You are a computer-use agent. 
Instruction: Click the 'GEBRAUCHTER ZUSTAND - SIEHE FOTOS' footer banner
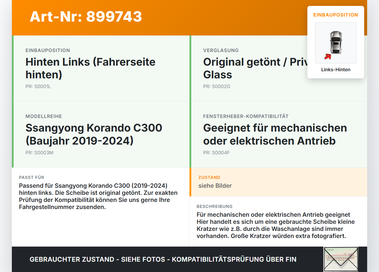pos(163,259)
